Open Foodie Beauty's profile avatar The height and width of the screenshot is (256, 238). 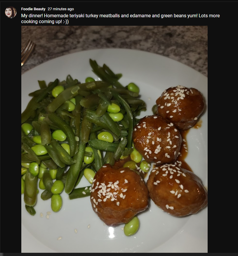point(11,12)
